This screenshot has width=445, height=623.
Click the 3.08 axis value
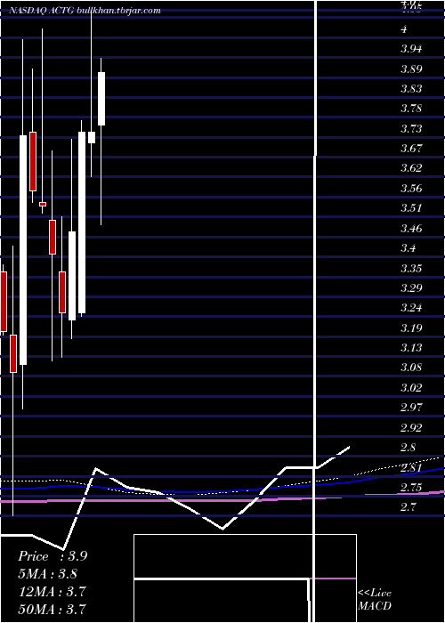pyautogui.click(x=411, y=368)
